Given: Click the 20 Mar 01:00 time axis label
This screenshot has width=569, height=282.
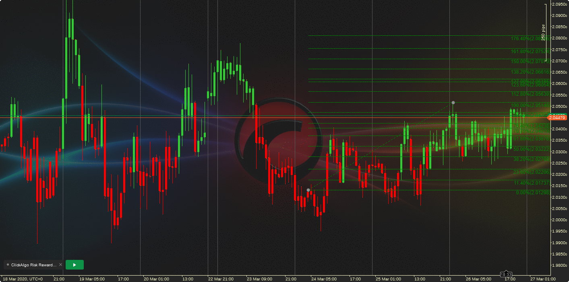Looking at the screenshot, I should pyautogui.click(x=156, y=279).
